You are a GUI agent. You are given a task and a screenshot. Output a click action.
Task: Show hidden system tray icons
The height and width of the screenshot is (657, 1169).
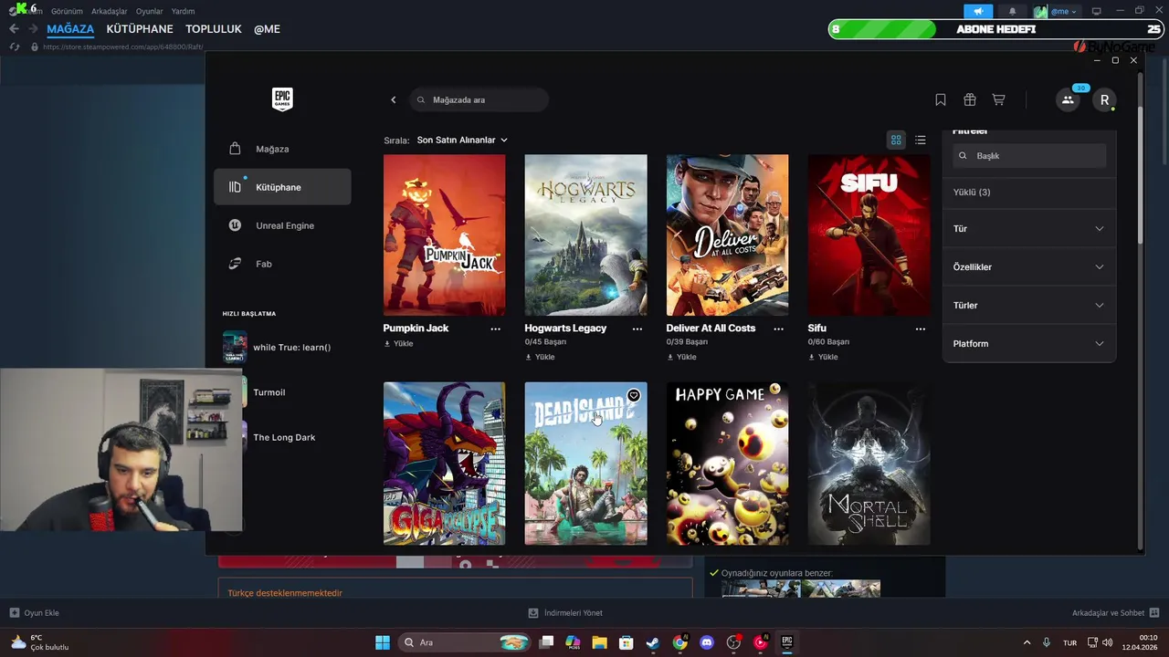(x=1027, y=642)
